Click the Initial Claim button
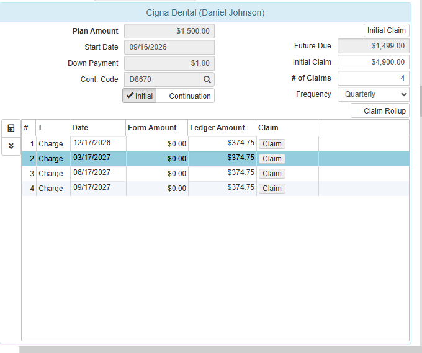This screenshot has height=353, width=422. coord(387,30)
